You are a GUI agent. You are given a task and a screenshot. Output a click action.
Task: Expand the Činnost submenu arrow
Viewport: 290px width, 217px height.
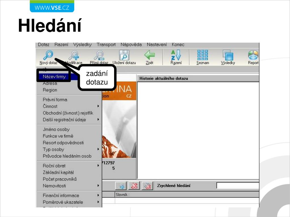point(98,106)
